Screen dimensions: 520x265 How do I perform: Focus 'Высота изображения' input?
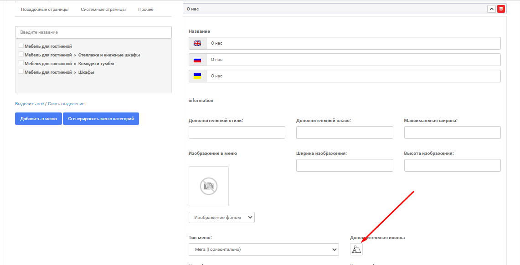point(453,165)
